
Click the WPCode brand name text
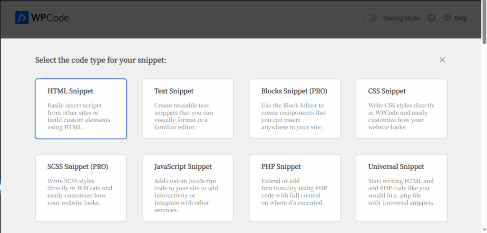(50, 18)
